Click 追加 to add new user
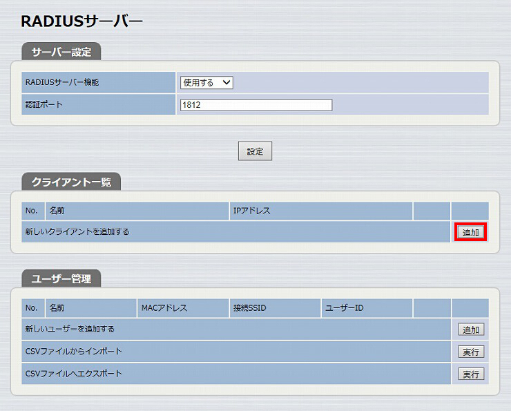The width and height of the screenshot is (511, 411). pos(471,329)
